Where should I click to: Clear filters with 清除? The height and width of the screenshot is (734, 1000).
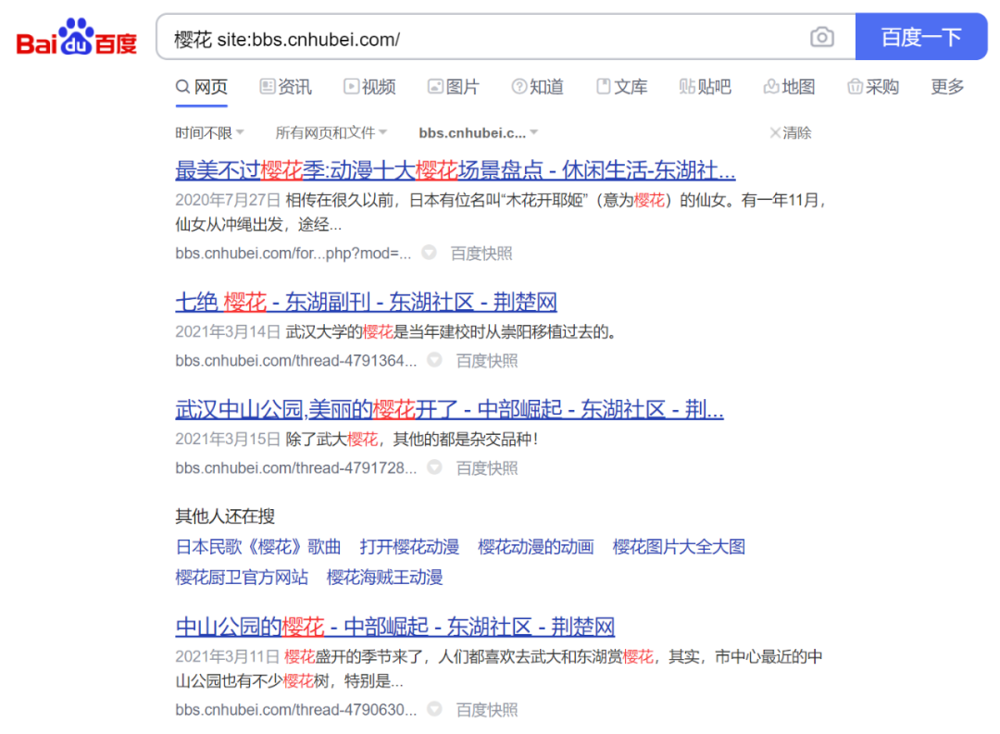(791, 132)
